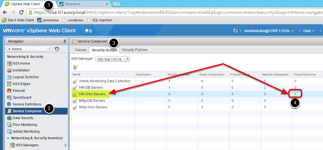Sort by Guest Introspection column header
Image resolution: width=323 pixels, height=150 pixels.
(x=213, y=74)
